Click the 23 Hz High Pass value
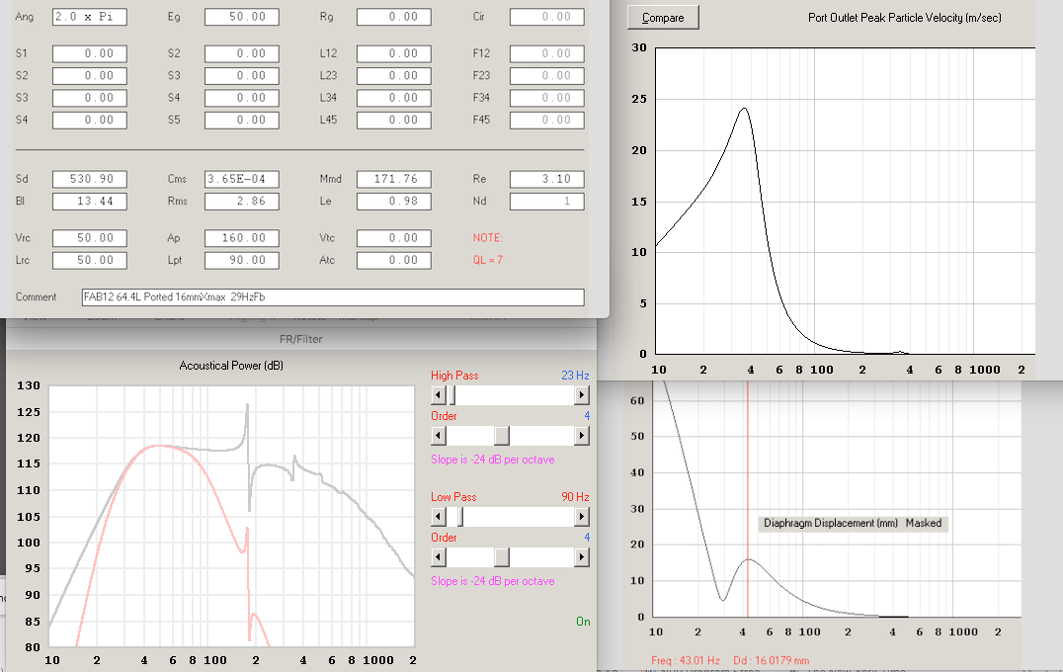The image size is (1063, 672). point(575,375)
